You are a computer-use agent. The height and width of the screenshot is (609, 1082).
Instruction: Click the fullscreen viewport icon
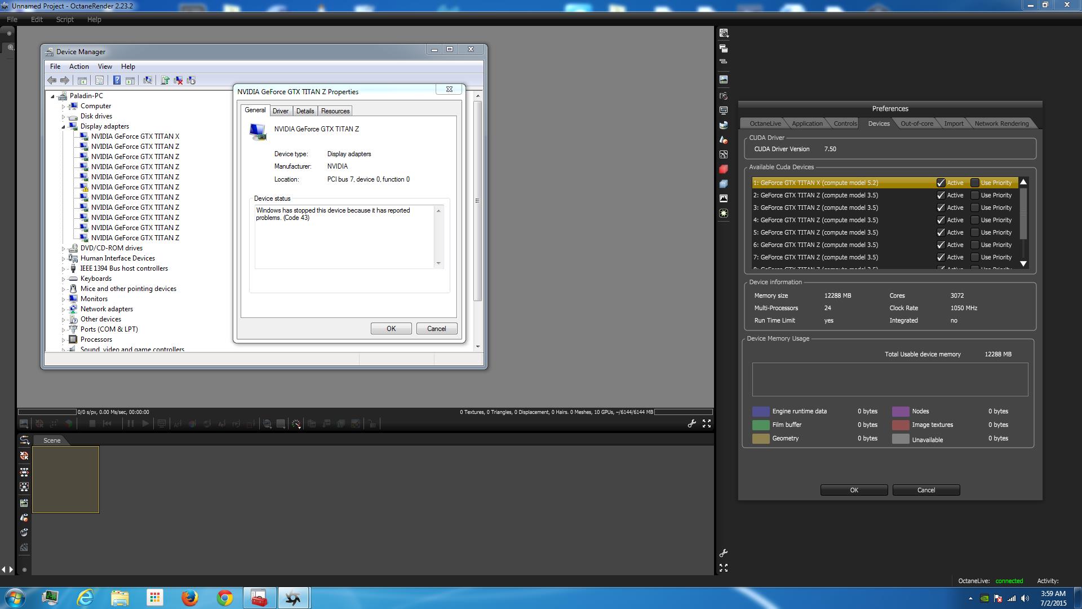point(707,423)
